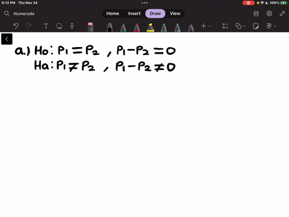Viewport: 289px width, 217px height.
Task: Select the shapes tool
Action: pos(238,26)
